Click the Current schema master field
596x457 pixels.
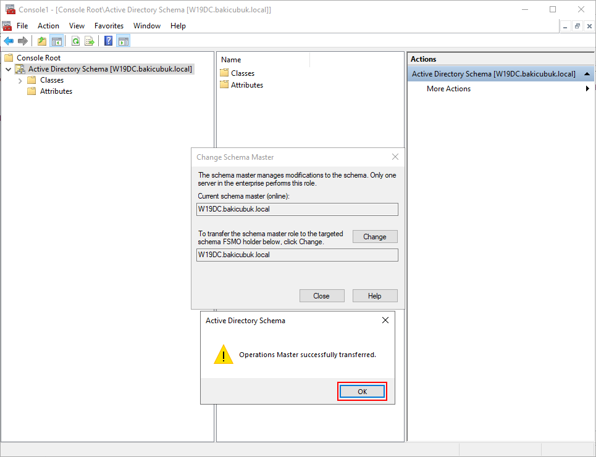point(297,209)
